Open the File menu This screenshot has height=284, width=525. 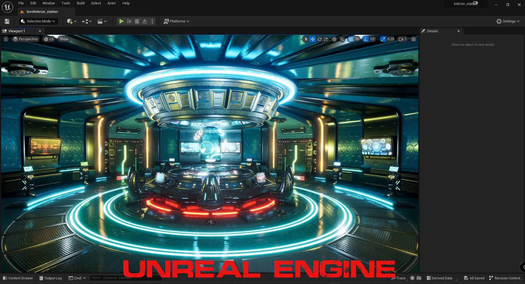pos(21,3)
